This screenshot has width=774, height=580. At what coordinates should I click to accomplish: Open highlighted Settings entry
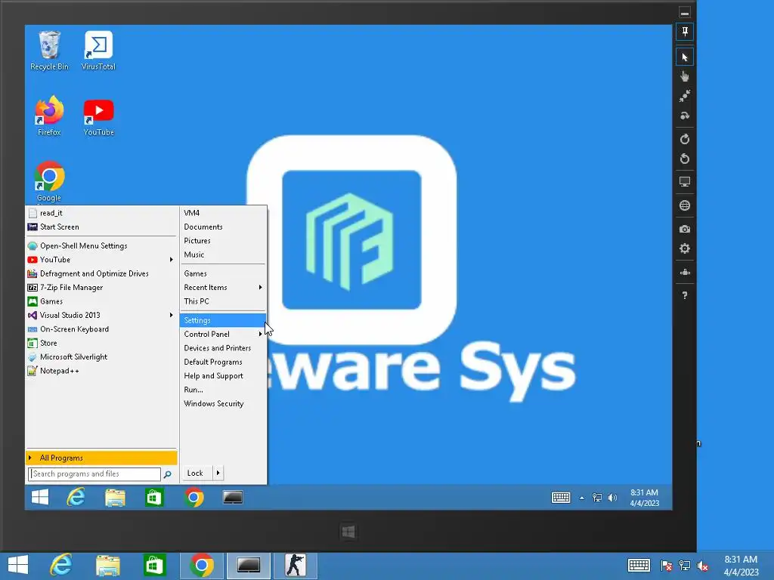click(223, 320)
